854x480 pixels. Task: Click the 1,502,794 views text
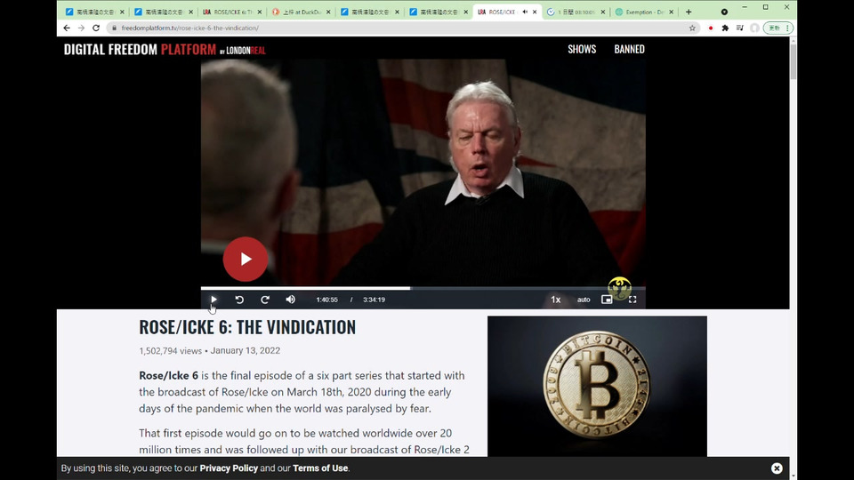tap(170, 351)
